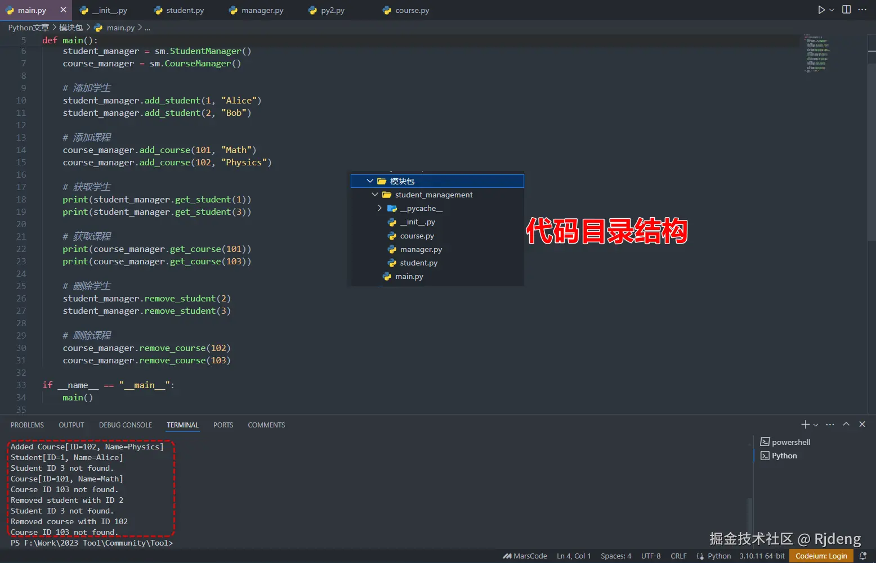
Task: Change indentation via Spaces: 4
Action: click(616, 556)
